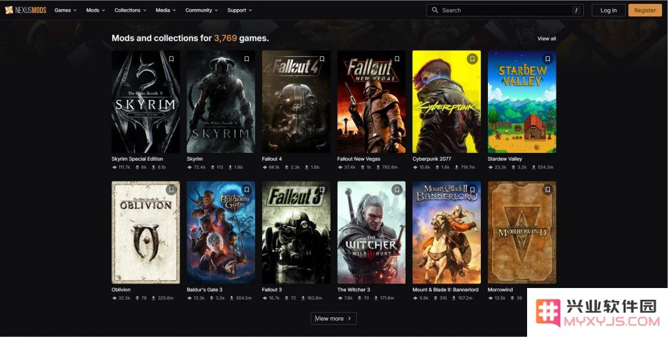Click Baldur's Gate 3 3.5k collections icon
The width and height of the screenshot is (668, 337).
(x=212, y=298)
